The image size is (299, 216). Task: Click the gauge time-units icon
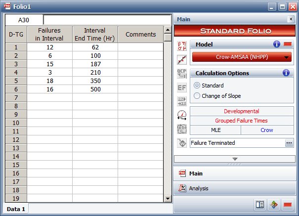[182, 116]
